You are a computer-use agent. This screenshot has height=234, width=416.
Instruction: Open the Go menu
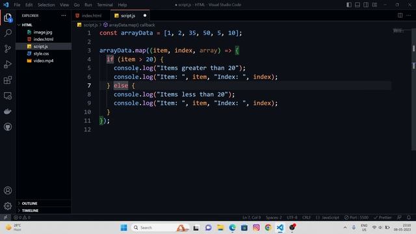coord(77,5)
